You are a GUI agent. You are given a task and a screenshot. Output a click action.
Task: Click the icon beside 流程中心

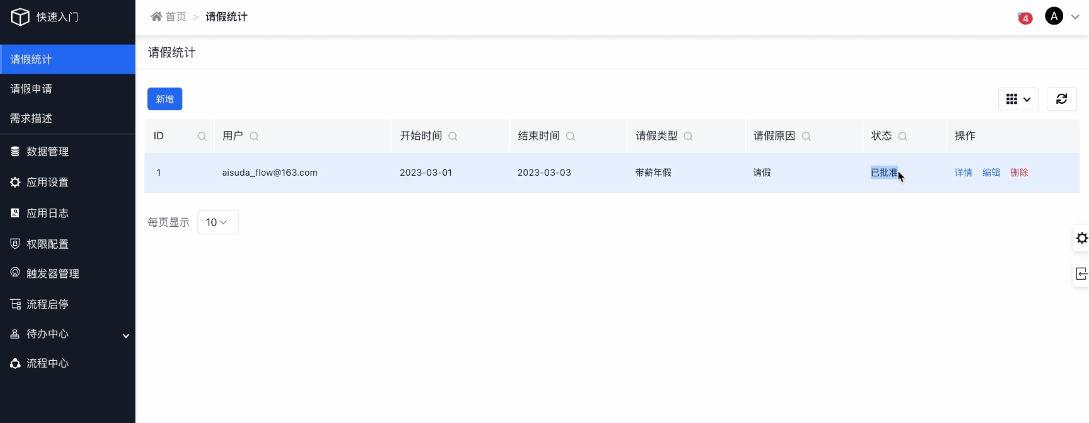(x=15, y=363)
